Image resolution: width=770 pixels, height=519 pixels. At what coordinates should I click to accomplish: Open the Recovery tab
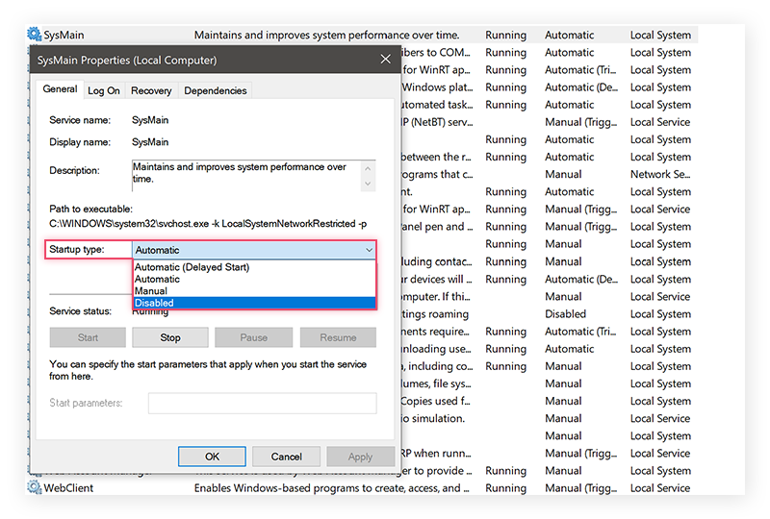151,90
